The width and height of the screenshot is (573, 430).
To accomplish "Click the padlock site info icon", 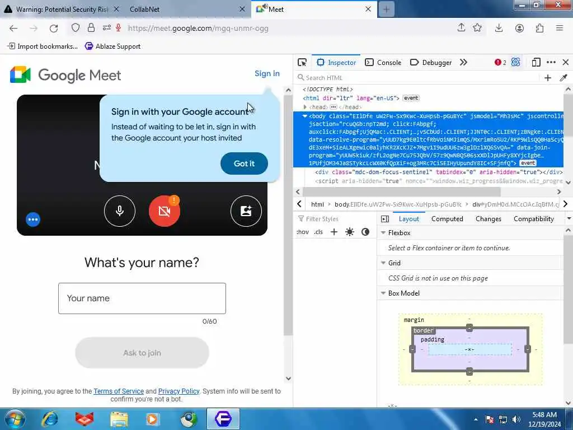I will click(x=91, y=28).
